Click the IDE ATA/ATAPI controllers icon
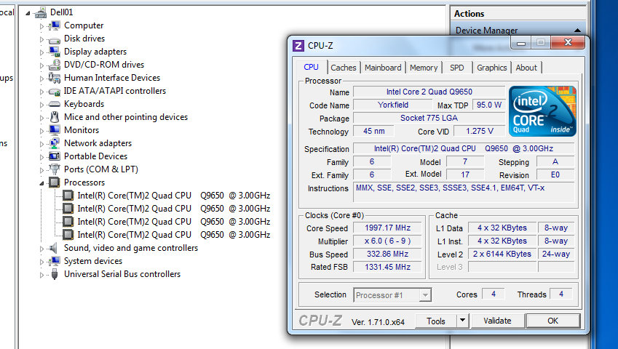618x349 pixels. (x=54, y=92)
